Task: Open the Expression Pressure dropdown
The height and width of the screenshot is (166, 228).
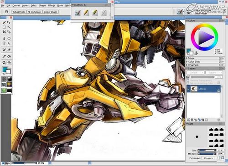Action: [210, 158]
